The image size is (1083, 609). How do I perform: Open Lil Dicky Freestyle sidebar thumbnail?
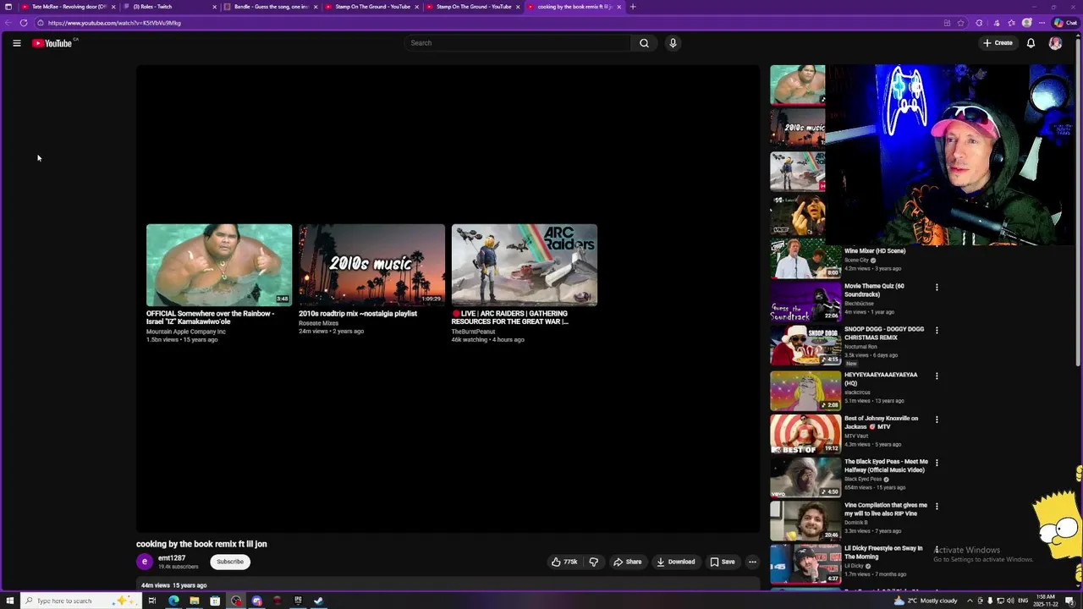[x=805, y=564]
